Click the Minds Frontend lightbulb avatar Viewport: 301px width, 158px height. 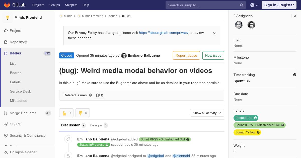8,18
